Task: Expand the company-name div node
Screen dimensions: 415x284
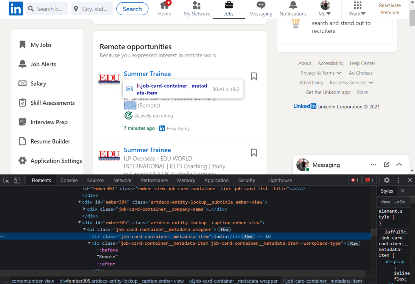Action: tap(85, 209)
